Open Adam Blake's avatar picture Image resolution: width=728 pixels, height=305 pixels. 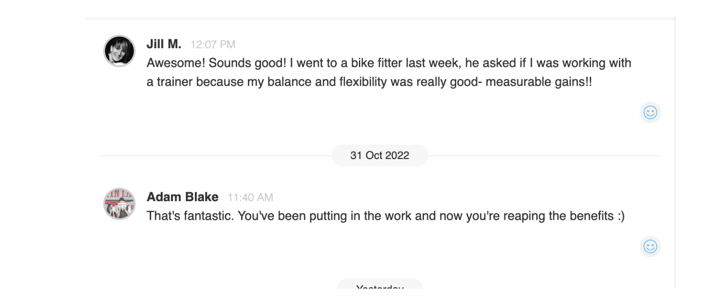click(x=119, y=204)
